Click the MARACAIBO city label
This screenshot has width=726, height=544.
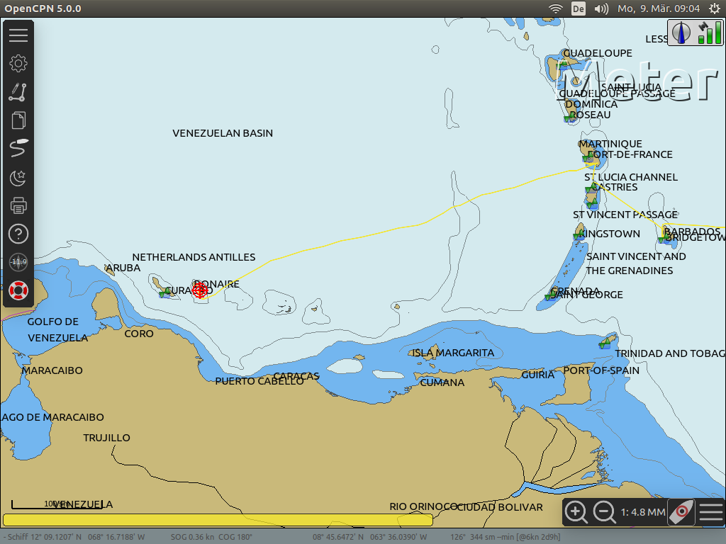(52, 370)
